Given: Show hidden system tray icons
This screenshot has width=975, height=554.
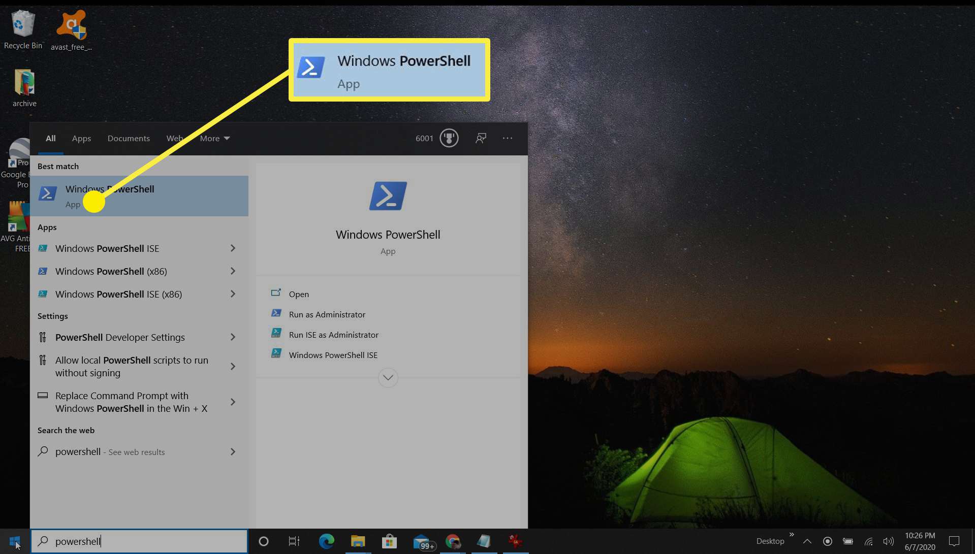Looking at the screenshot, I should [807, 541].
